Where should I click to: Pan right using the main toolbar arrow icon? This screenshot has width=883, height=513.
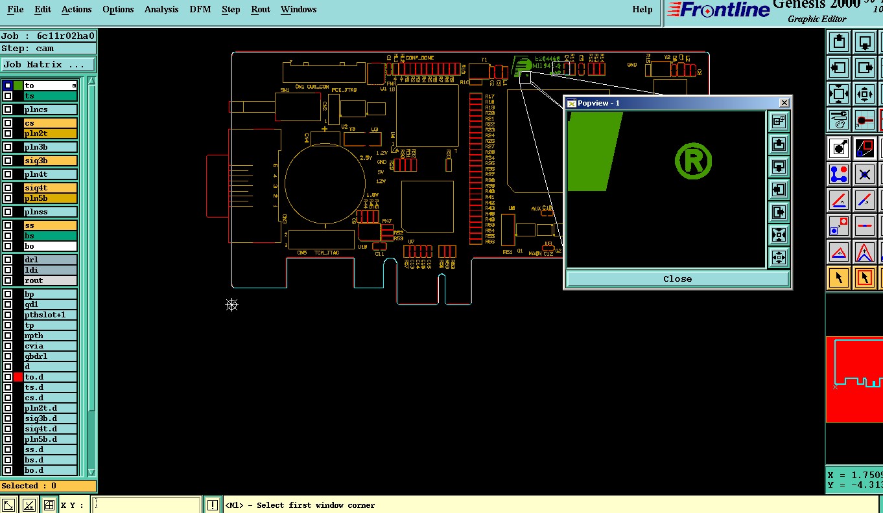coord(864,68)
